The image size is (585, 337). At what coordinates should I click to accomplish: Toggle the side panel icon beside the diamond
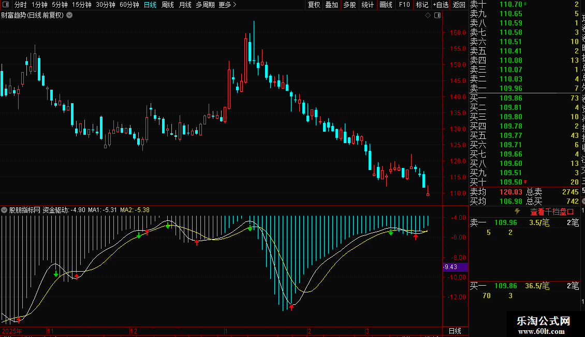(437, 16)
